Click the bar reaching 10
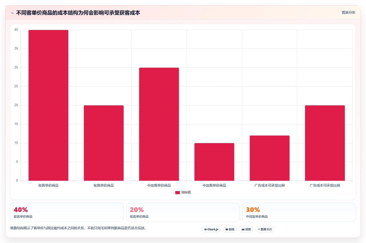 pos(214,162)
